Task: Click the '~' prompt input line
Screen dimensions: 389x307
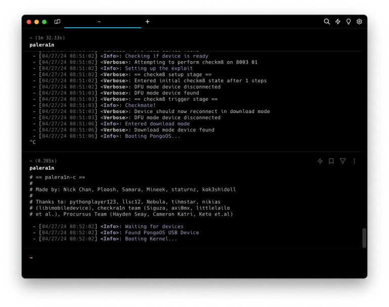Action: (193, 258)
